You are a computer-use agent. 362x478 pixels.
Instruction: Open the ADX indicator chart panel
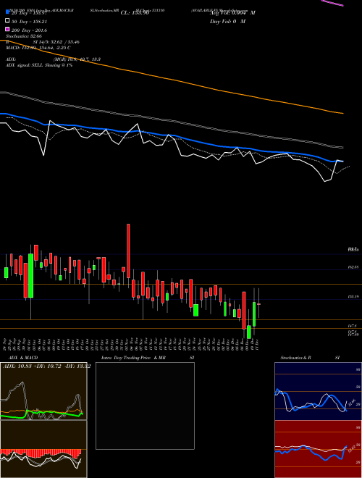(43, 391)
